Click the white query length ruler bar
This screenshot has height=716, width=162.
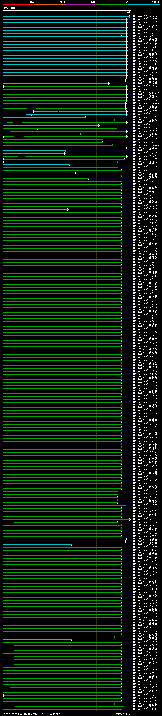[67, 11]
